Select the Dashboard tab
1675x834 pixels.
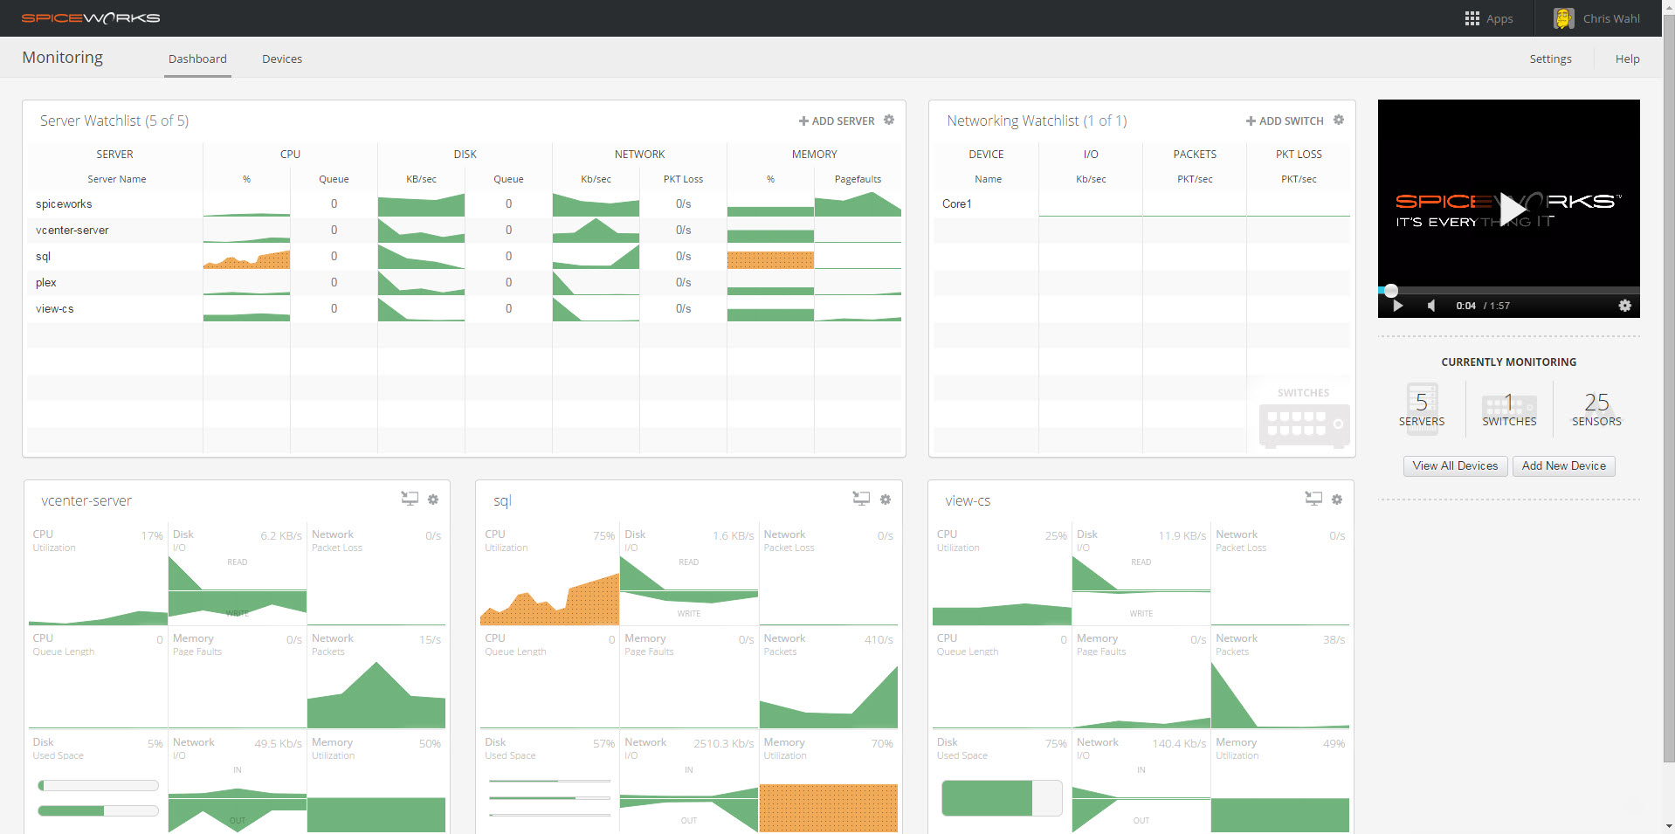[x=197, y=59]
